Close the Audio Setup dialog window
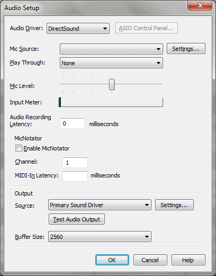216x276 pixels. pyautogui.click(x=200, y=5)
